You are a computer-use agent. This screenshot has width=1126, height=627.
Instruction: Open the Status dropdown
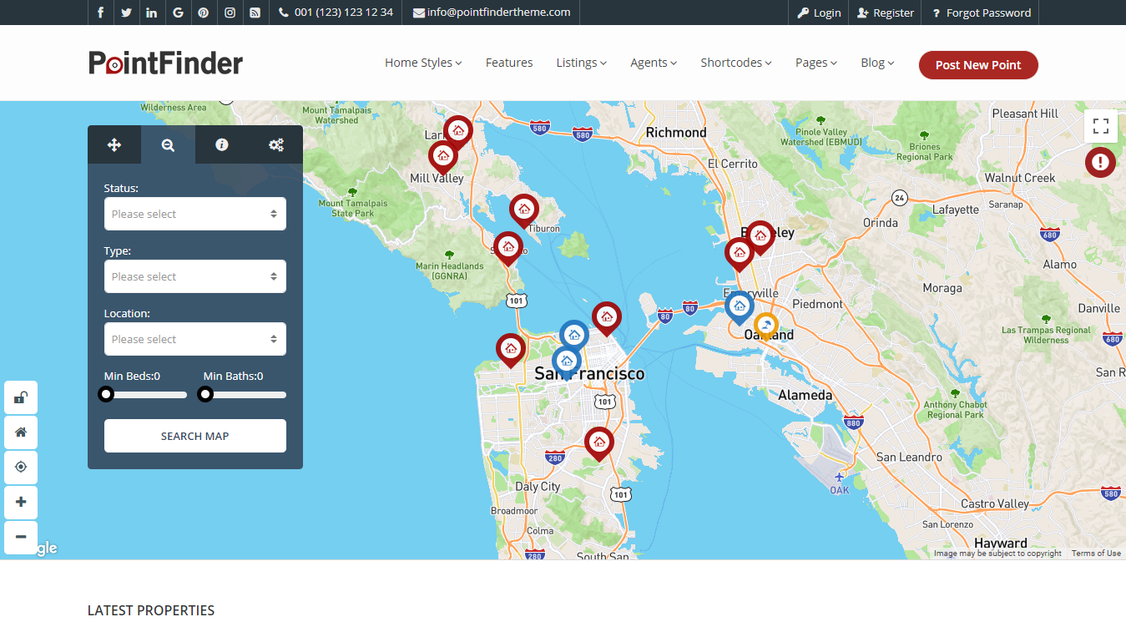pos(194,214)
